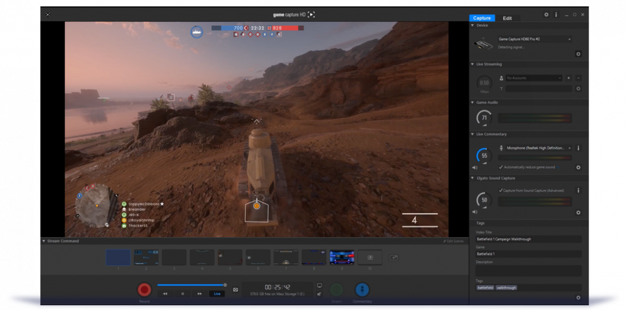Mute Elgato Sound Capture speaker icon
The image size is (625, 310).
click(475, 212)
